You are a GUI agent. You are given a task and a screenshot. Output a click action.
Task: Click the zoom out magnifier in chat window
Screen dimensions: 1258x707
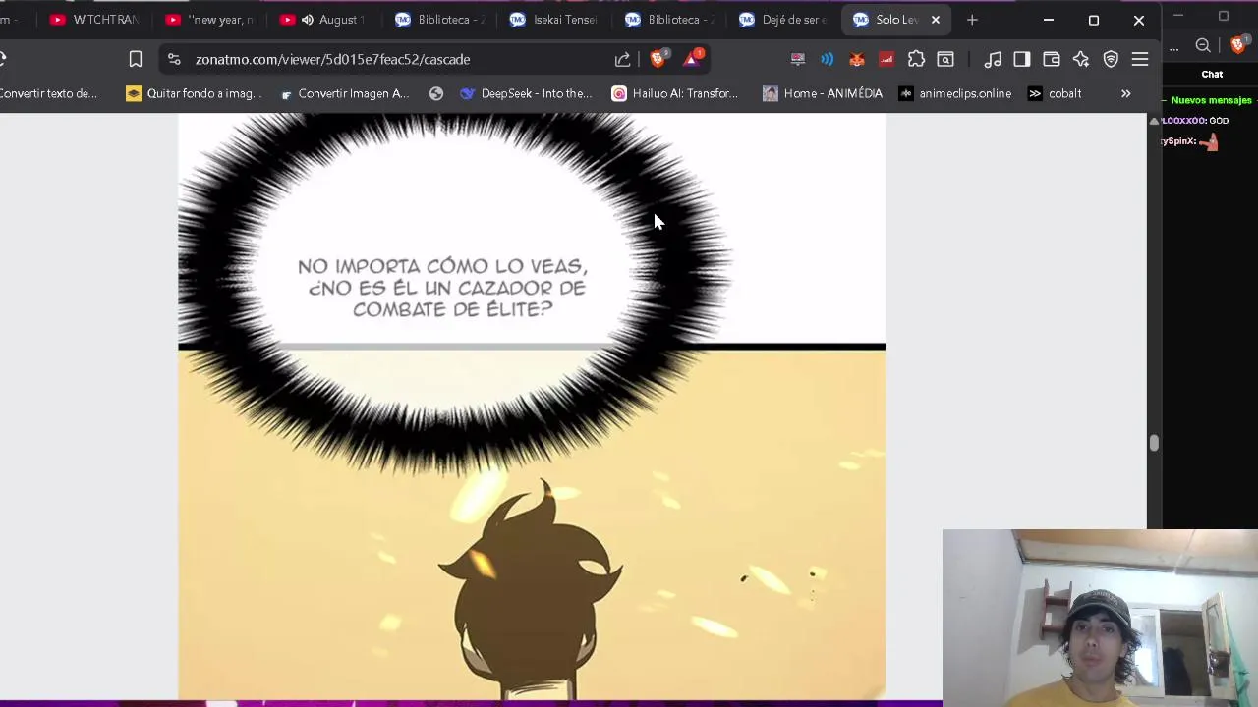(x=1203, y=45)
